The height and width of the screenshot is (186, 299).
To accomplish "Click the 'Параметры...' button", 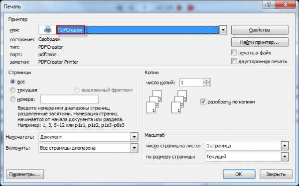I will [x=25, y=174].
